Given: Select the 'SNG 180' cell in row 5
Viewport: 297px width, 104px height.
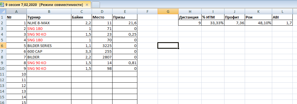Looking at the screenshot, I should click(x=49, y=40).
